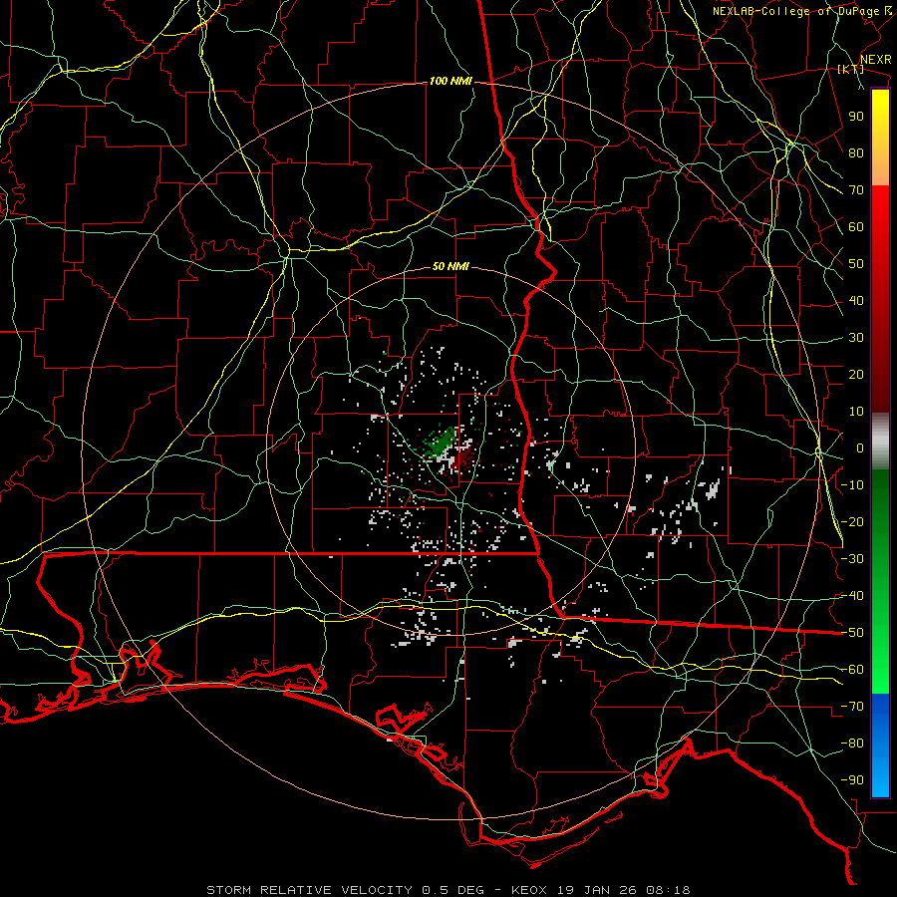Click the "NEXLAB-College of DuPage" header text
This screenshot has width=897, height=897.
coord(795,11)
